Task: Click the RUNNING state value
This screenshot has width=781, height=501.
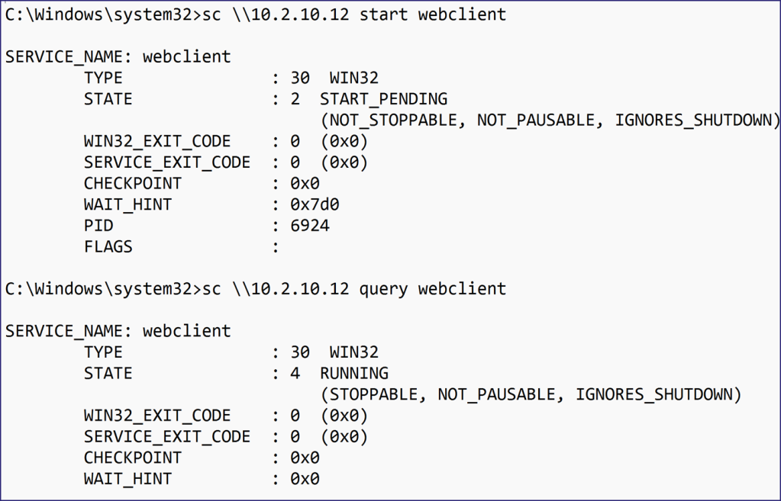Action: 354,373
